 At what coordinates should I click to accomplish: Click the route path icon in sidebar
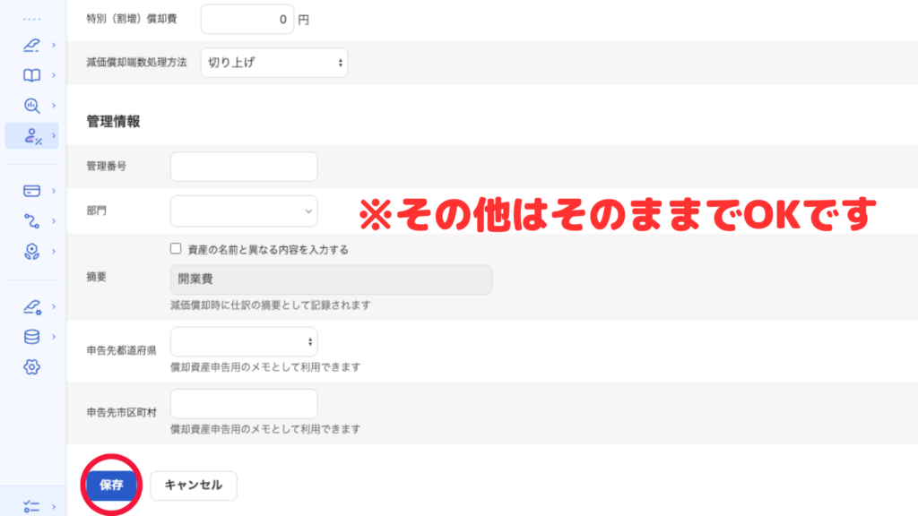coord(31,220)
